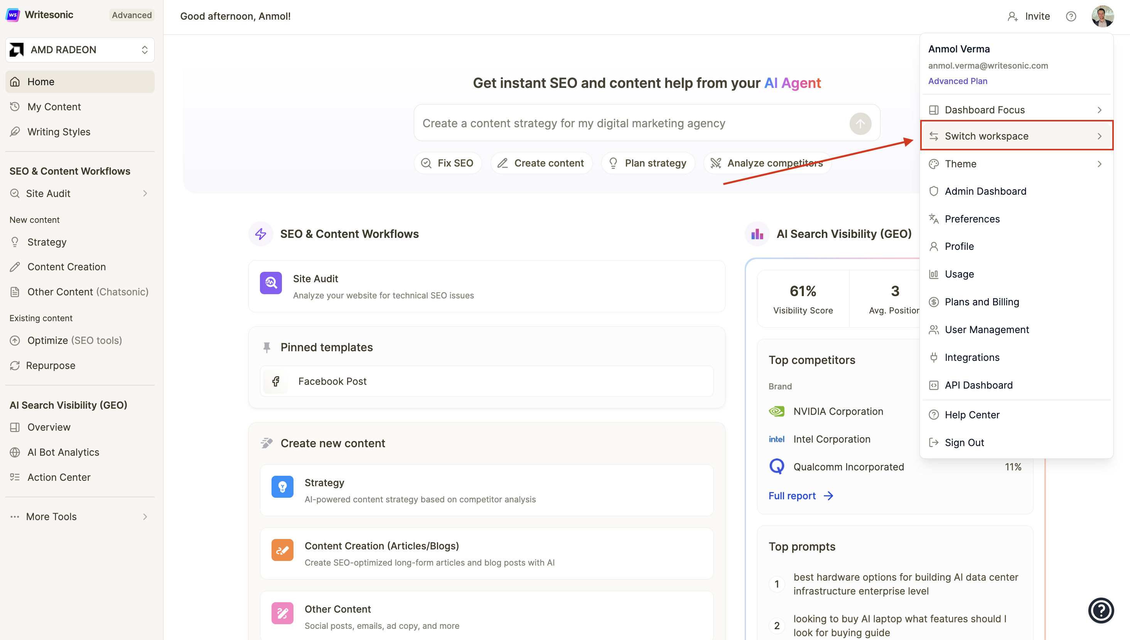Image resolution: width=1130 pixels, height=640 pixels.
Task: Choose Sign Out from the menu
Action: pos(964,442)
